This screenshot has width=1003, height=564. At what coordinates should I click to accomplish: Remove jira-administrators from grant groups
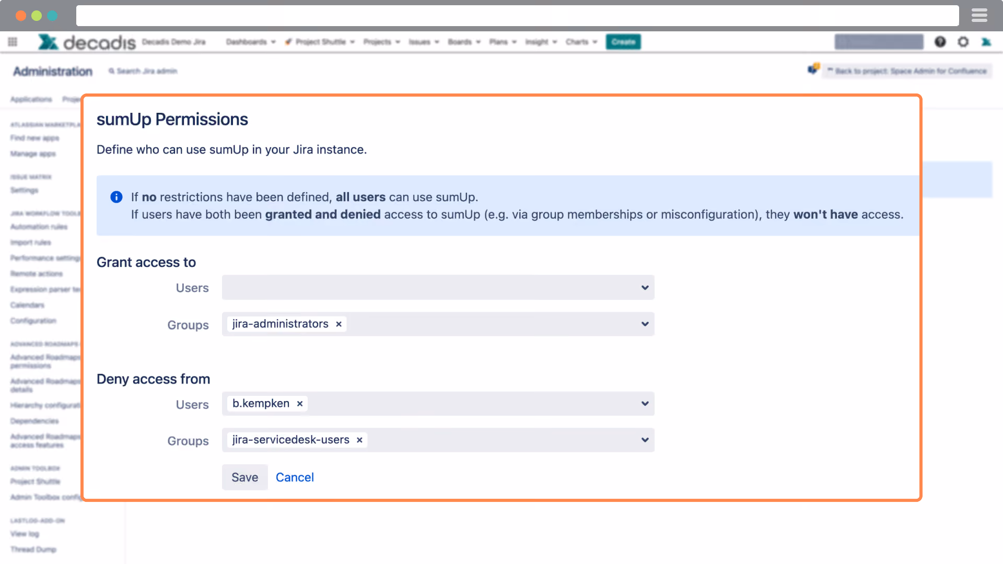click(339, 324)
